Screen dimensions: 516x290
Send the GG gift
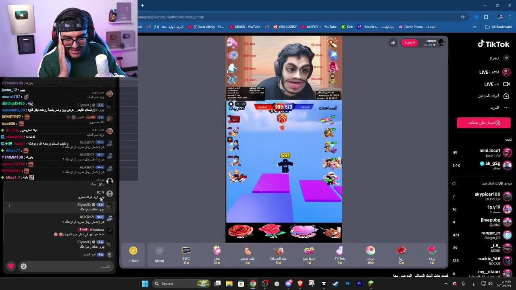pos(309,255)
